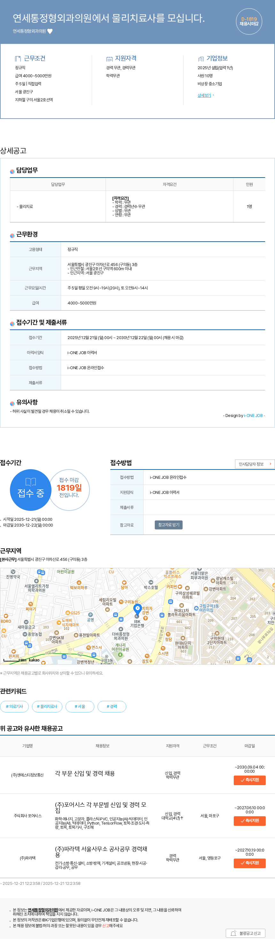Click the 불량공고 신고 report button

(246, 933)
